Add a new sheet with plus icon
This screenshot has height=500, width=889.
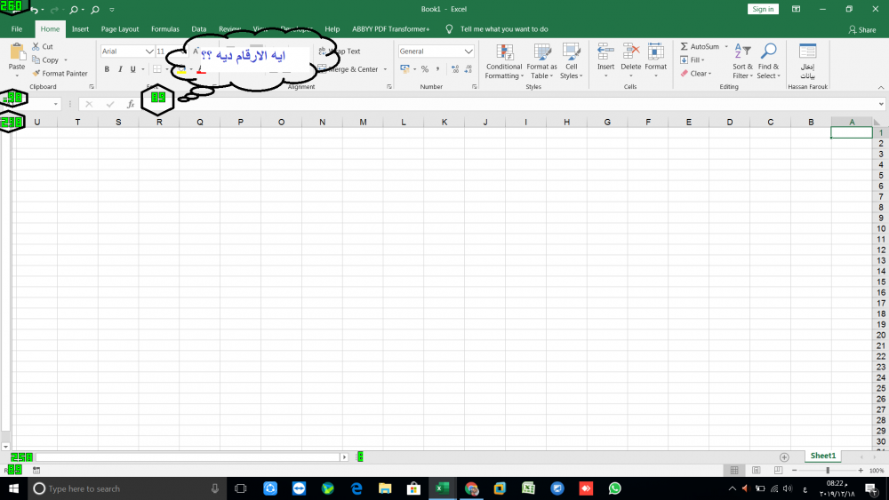point(784,457)
